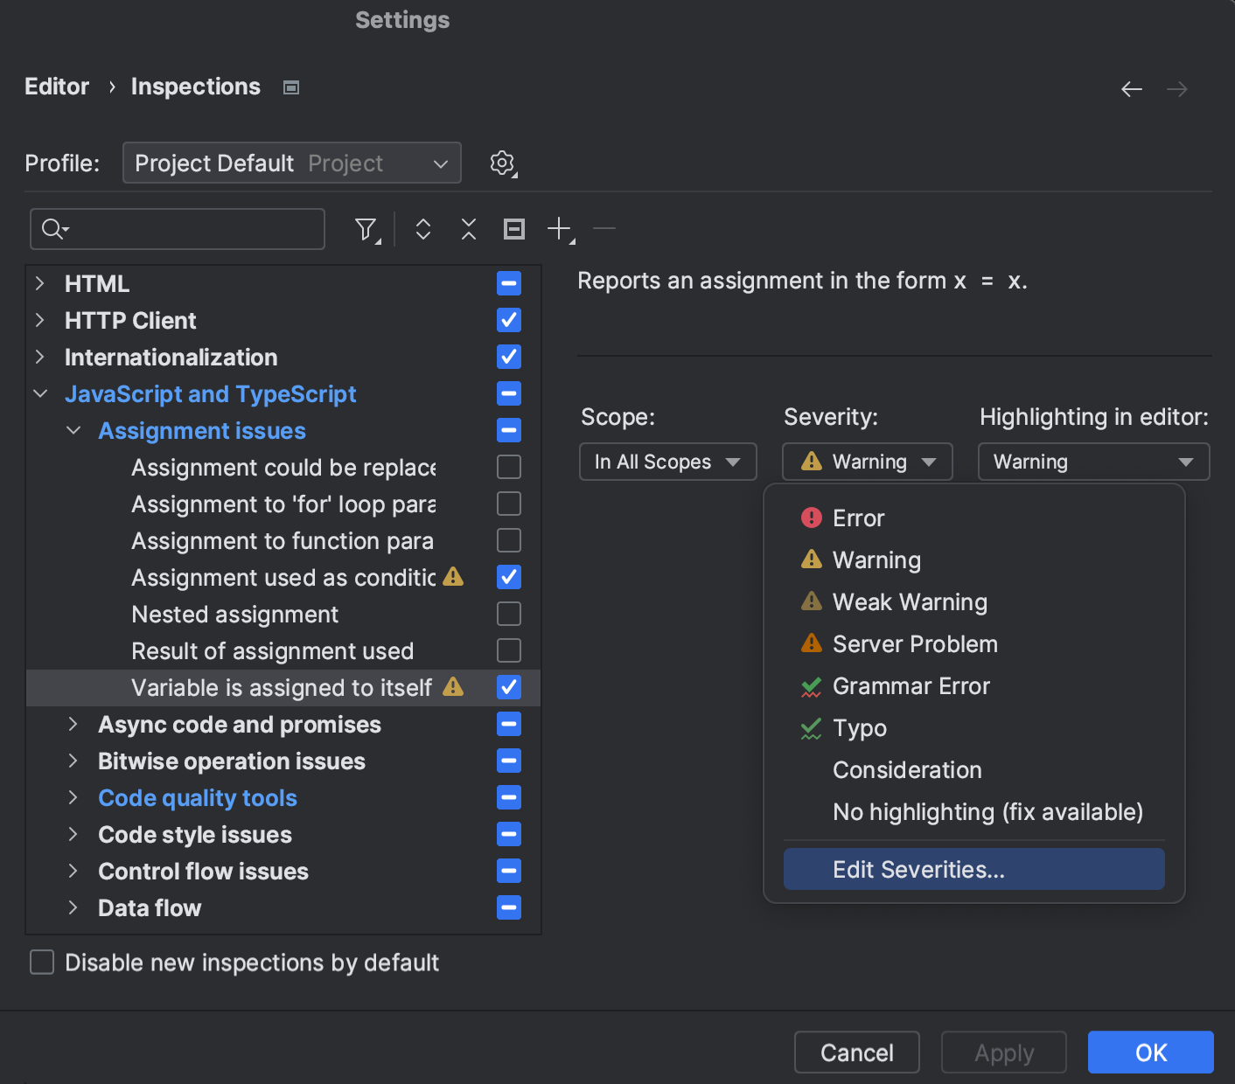Reset selected inspection to defaults
This screenshot has height=1084, width=1235.
tap(513, 229)
